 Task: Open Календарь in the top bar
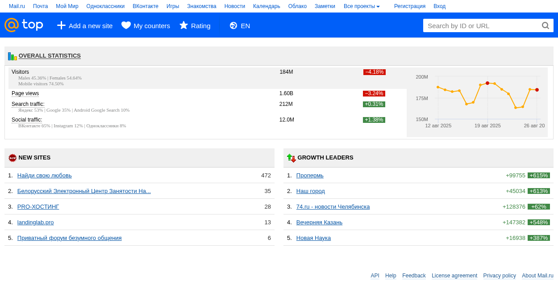[x=267, y=6]
